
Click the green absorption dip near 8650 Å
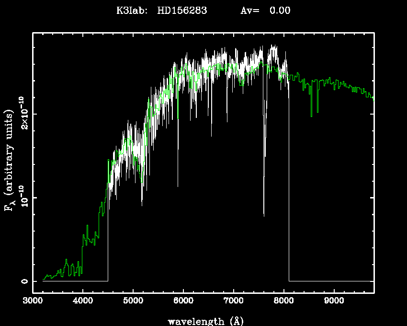click(x=317, y=111)
